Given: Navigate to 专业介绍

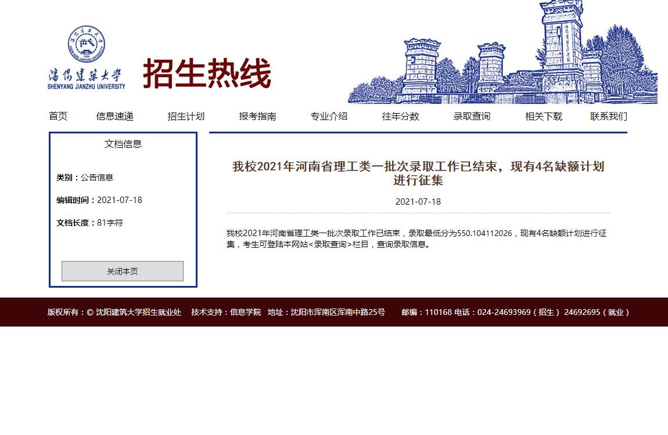Looking at the screenshot, I should (329, 117).
